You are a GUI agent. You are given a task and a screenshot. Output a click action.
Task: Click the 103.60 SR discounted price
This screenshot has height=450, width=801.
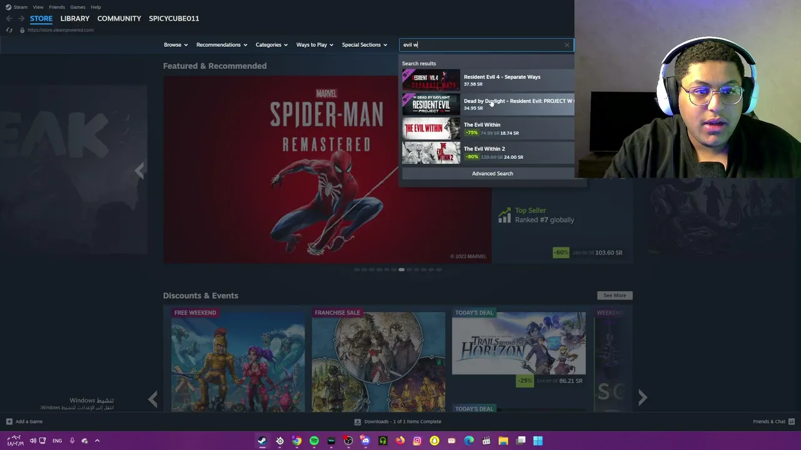pos(609,252)
